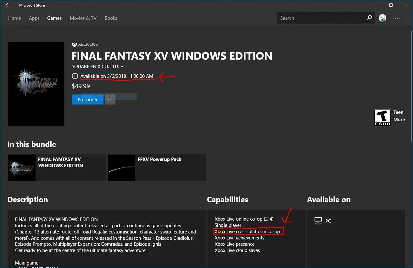Close the Microsoft Store window
The height and width of the screenshot is (268, 413).
pos(405,5)
